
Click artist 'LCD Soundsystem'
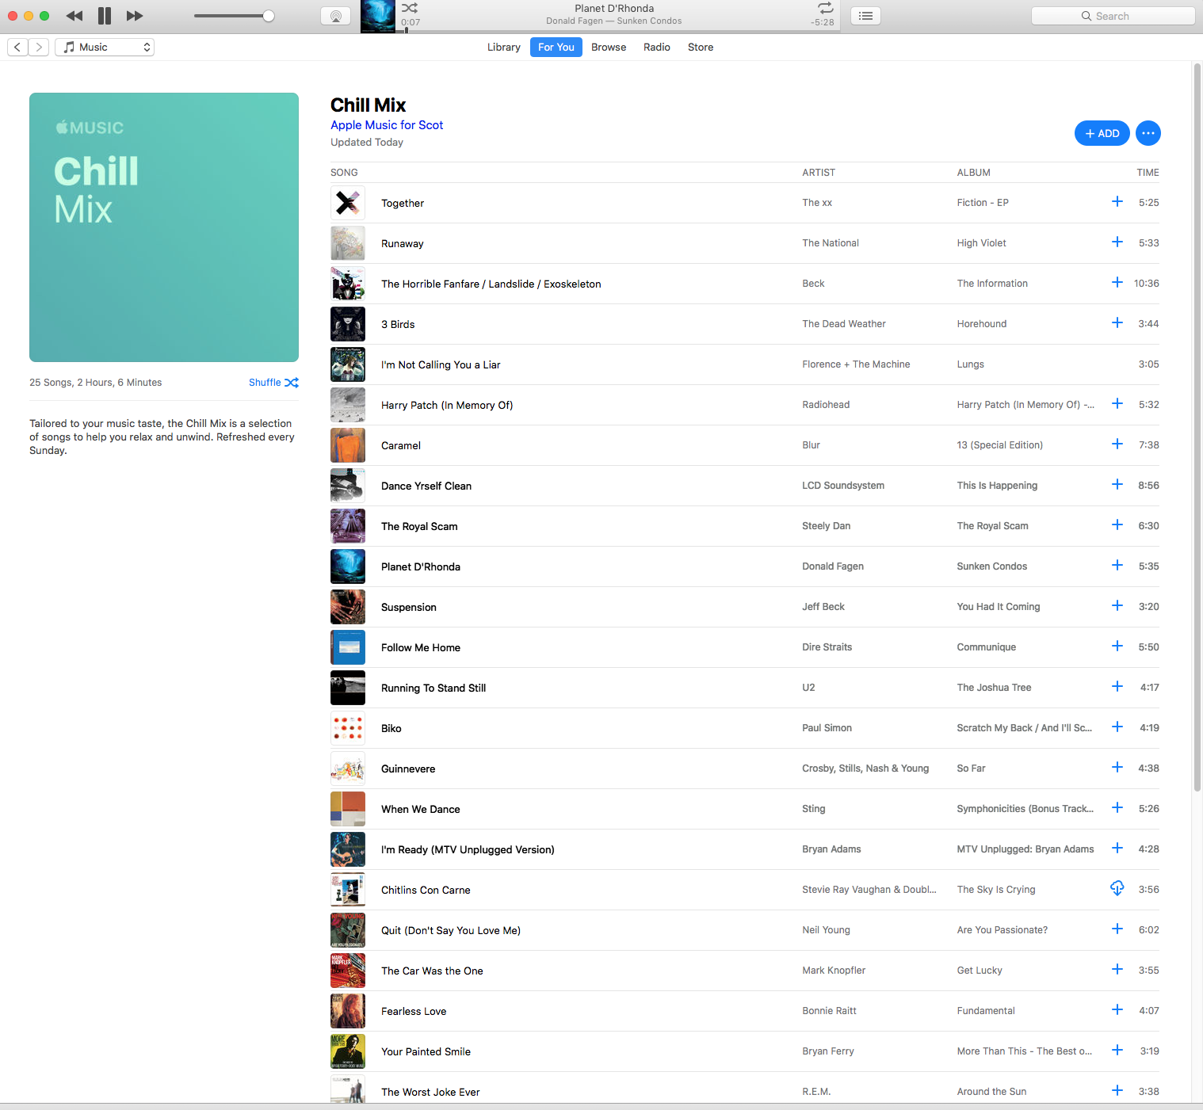[x=843, y=486]
